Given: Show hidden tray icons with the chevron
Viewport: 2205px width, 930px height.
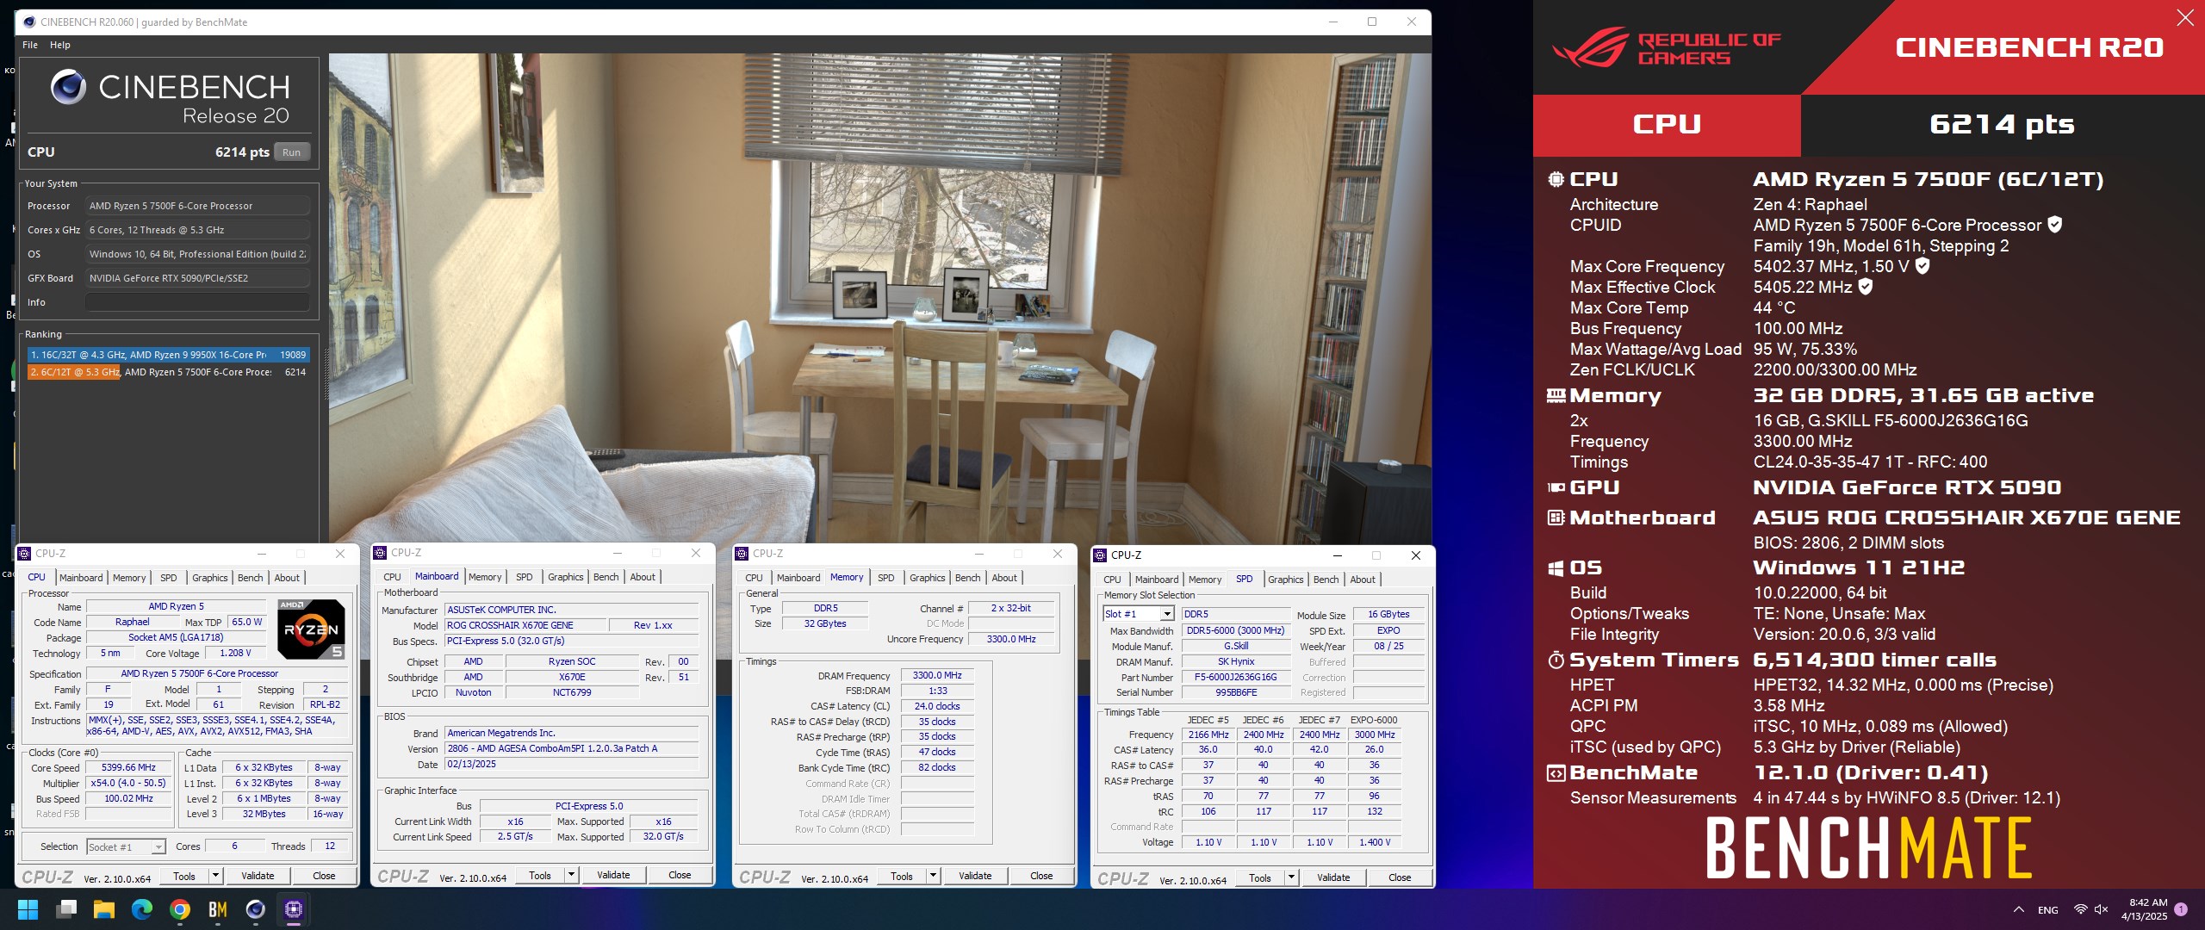Looking at the screenshot, I should (x=2018, y=909).
